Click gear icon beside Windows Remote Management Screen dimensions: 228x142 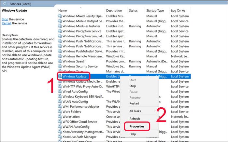coord(60,56)
